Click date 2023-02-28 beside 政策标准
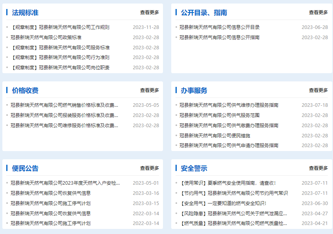 (x=146, y=38)
